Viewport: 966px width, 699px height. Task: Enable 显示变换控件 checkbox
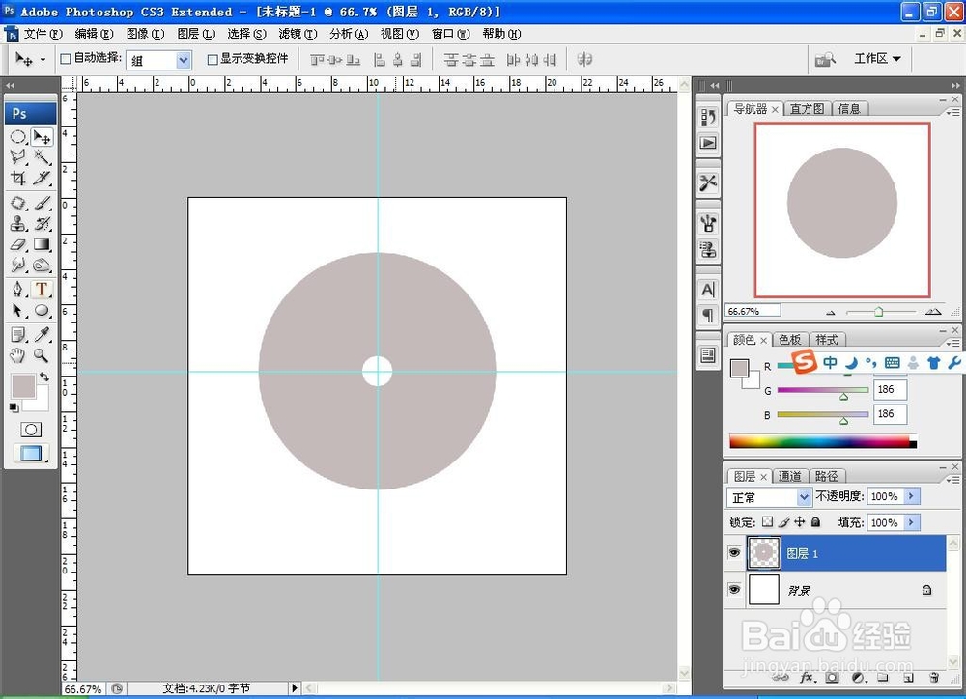(213, 59)
